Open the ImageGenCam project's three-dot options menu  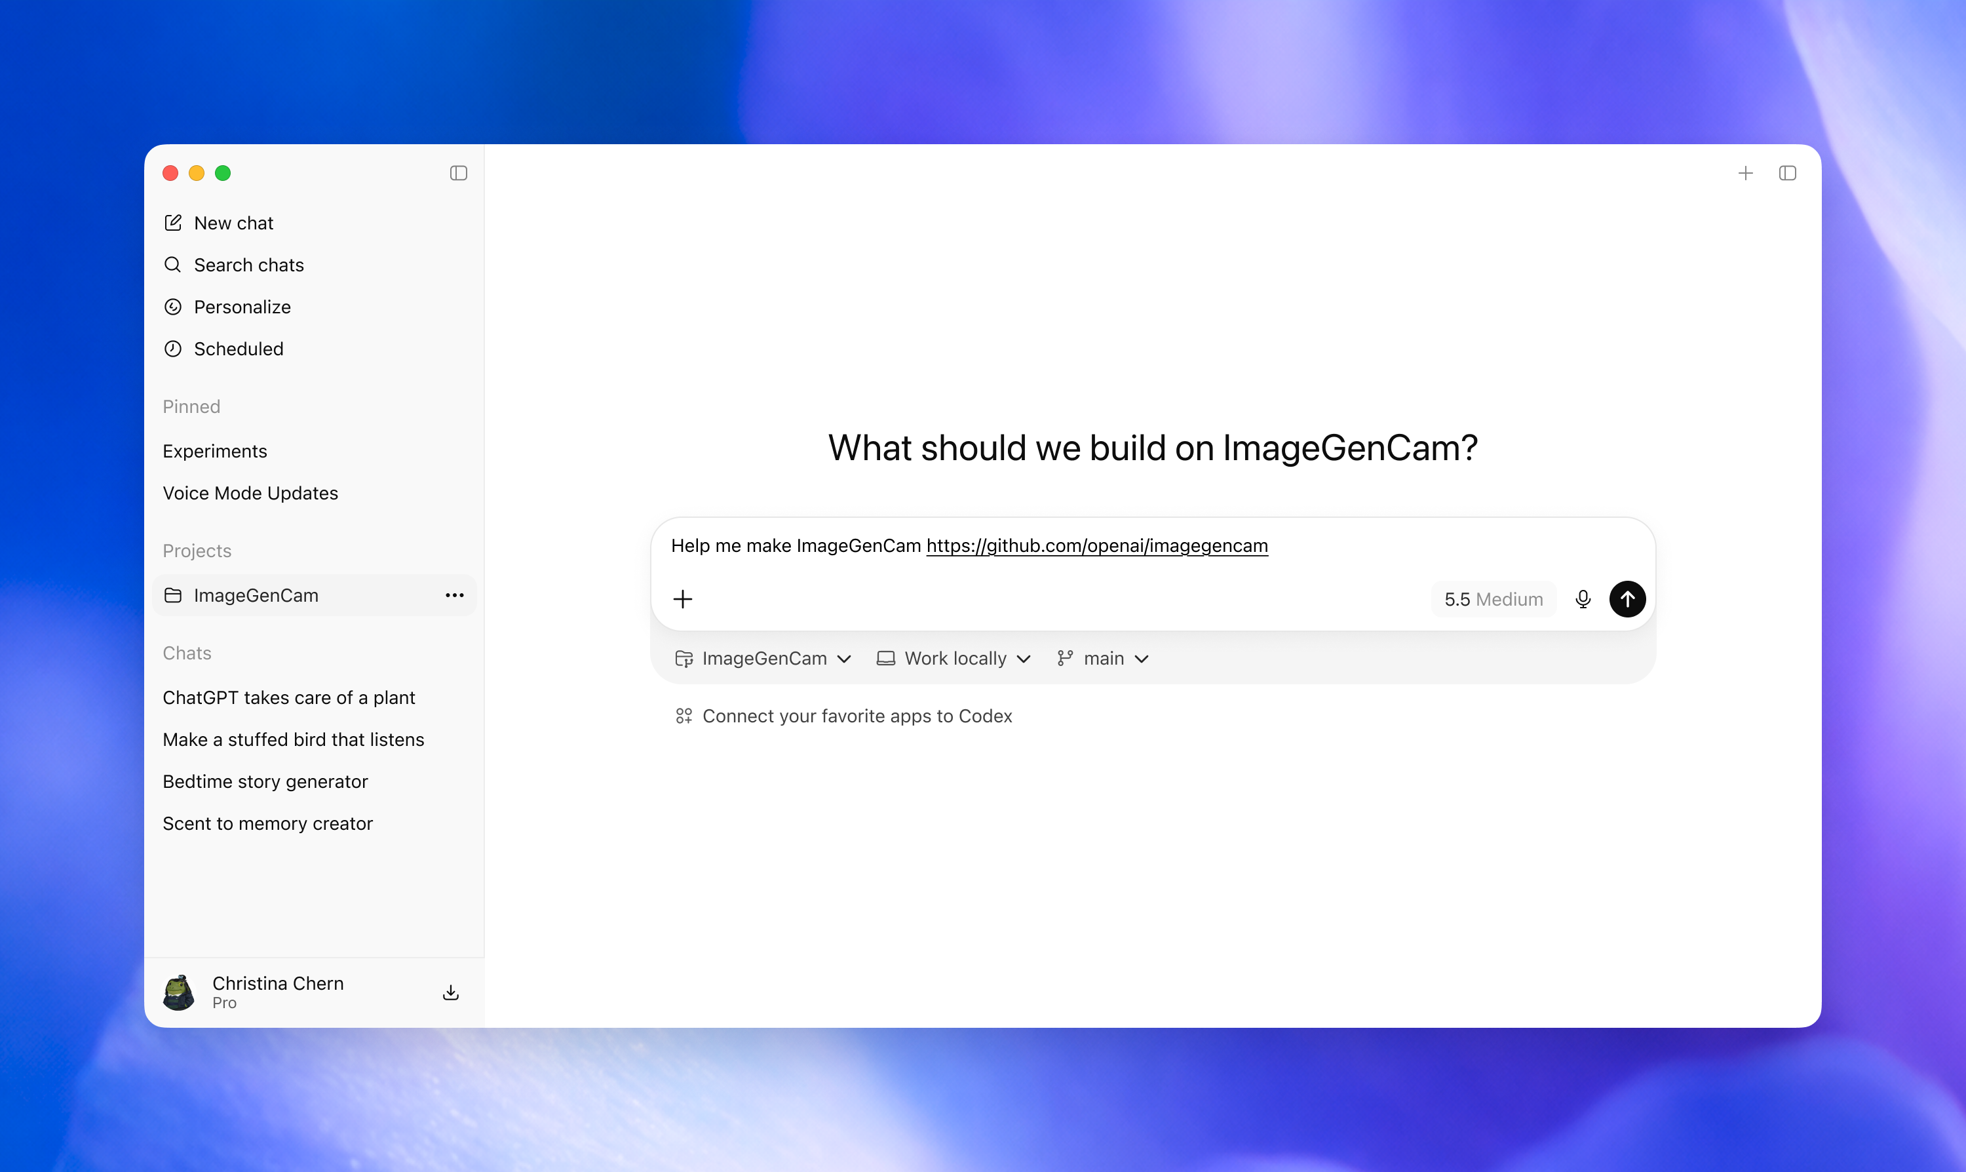[455, 595]
